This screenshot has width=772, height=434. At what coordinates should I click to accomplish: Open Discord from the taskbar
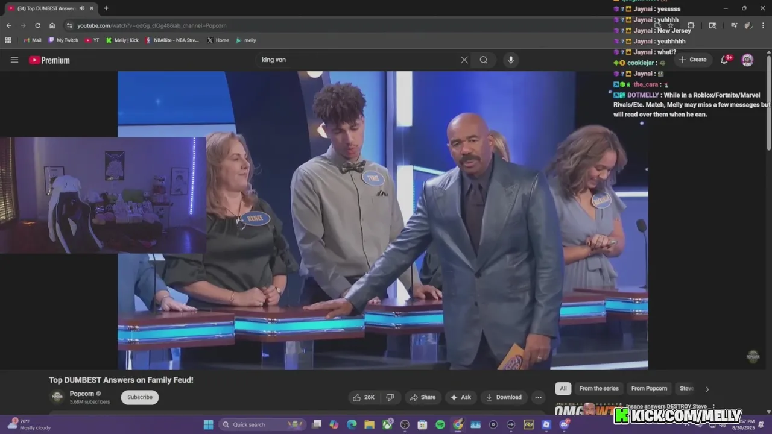pyautogui.click(x=564, y=424)
